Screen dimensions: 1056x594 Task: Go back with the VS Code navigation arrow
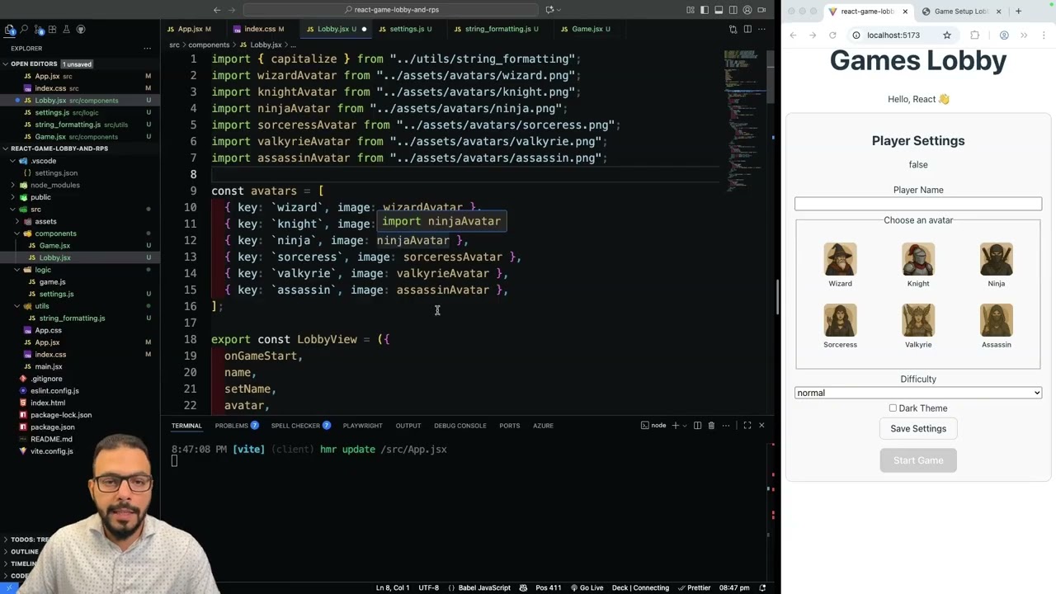(217, 10)
